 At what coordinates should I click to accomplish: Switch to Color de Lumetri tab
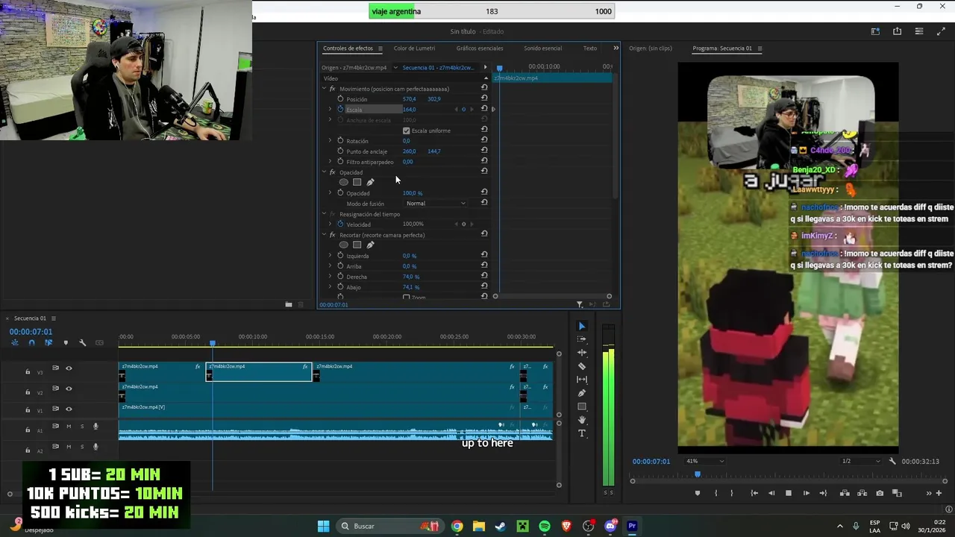414,48
